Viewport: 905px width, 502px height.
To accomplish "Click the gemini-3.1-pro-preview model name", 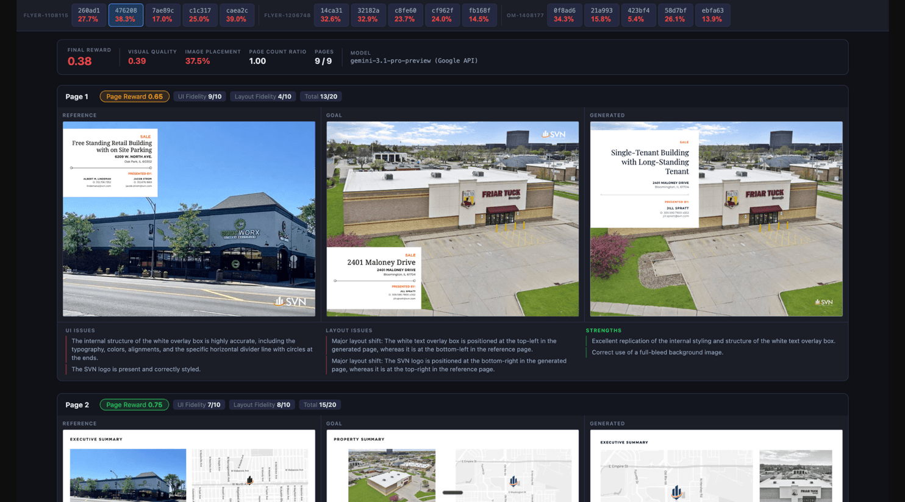I will coord(414,61).
